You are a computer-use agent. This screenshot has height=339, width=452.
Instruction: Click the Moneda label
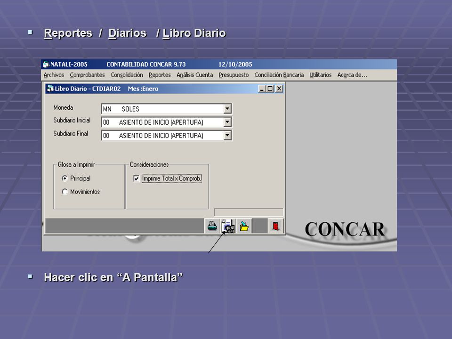63,107
